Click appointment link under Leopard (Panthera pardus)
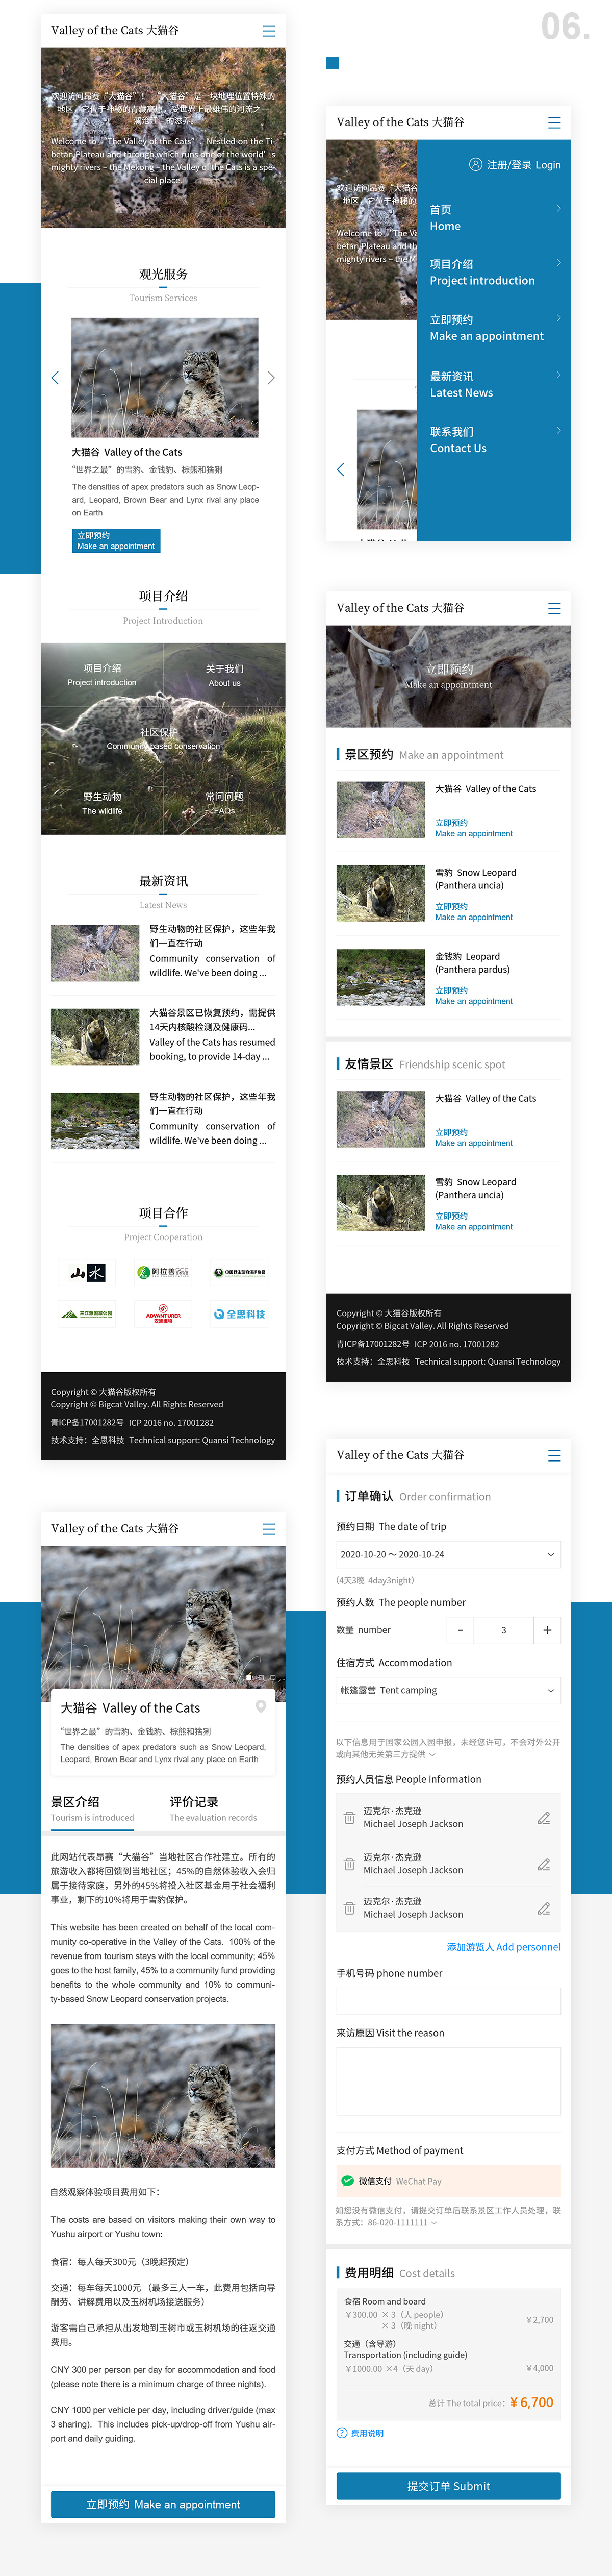This screenshot has width=612, height=2576. 474,996
